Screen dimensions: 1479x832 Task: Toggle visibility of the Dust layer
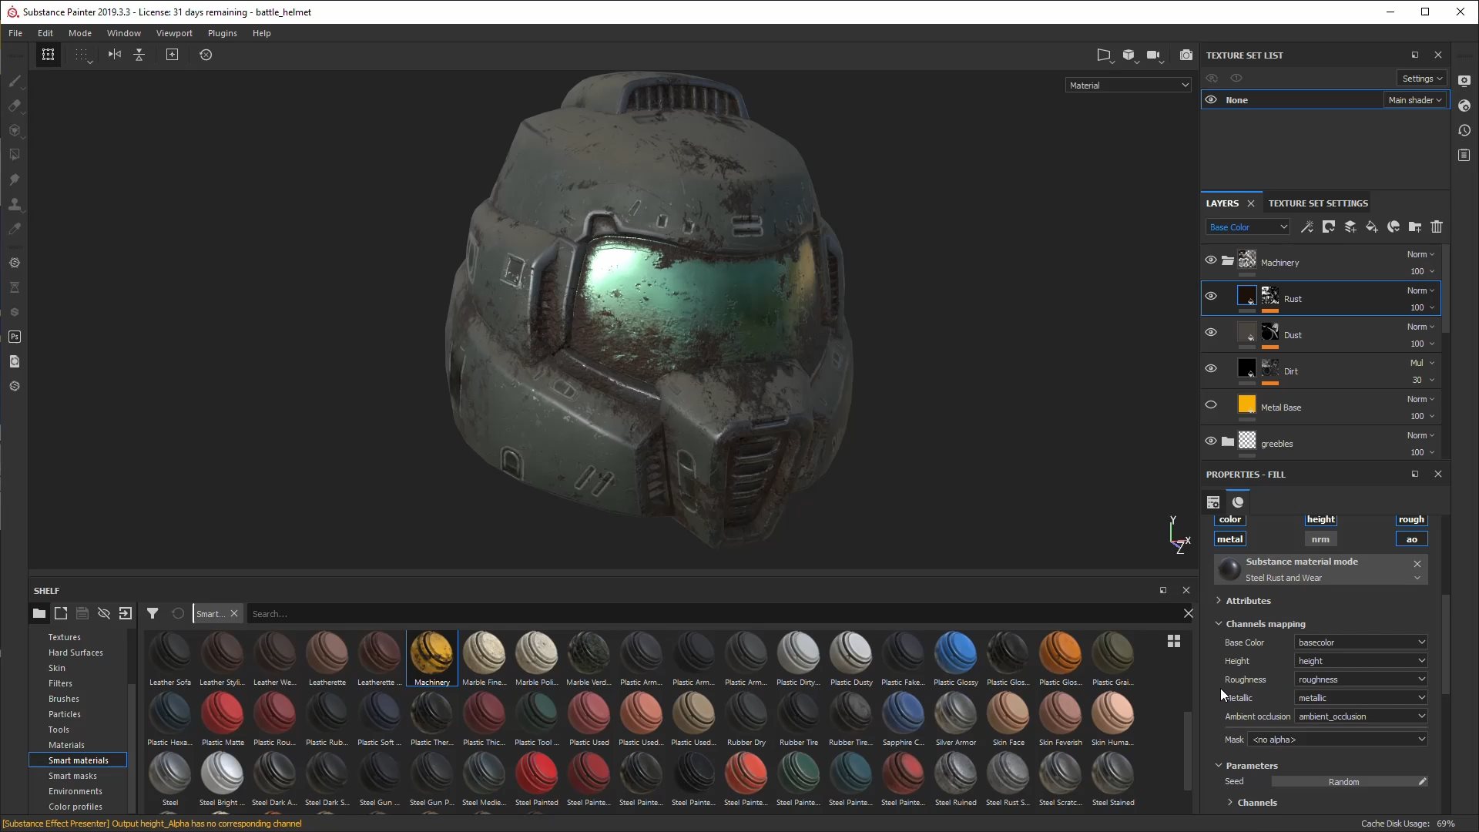coord(1210,332)
